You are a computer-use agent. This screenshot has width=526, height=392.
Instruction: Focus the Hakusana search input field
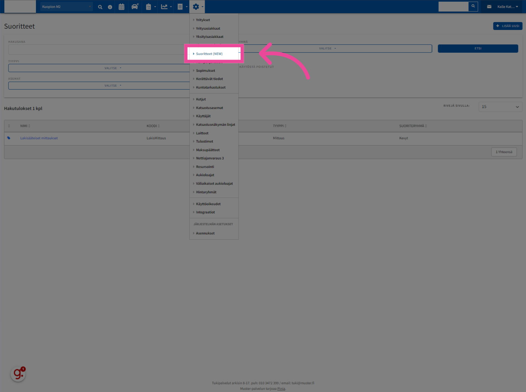tap(99, 49)
